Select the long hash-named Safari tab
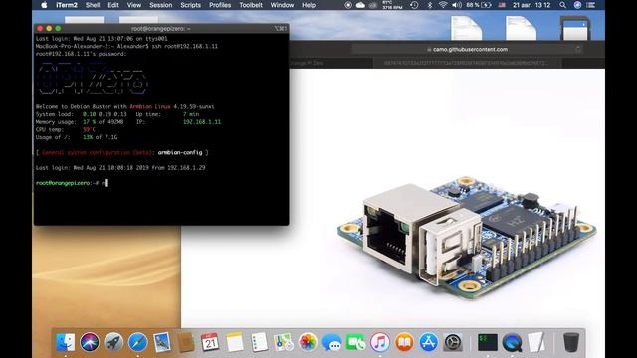The width and height of the screenshot is (637, 358). point(467,63)
